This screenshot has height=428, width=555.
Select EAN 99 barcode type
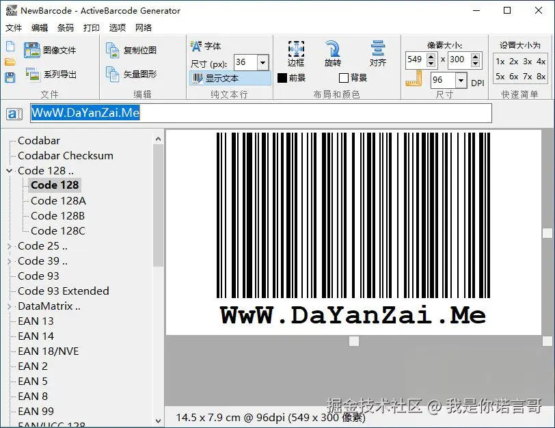[36, 412]
